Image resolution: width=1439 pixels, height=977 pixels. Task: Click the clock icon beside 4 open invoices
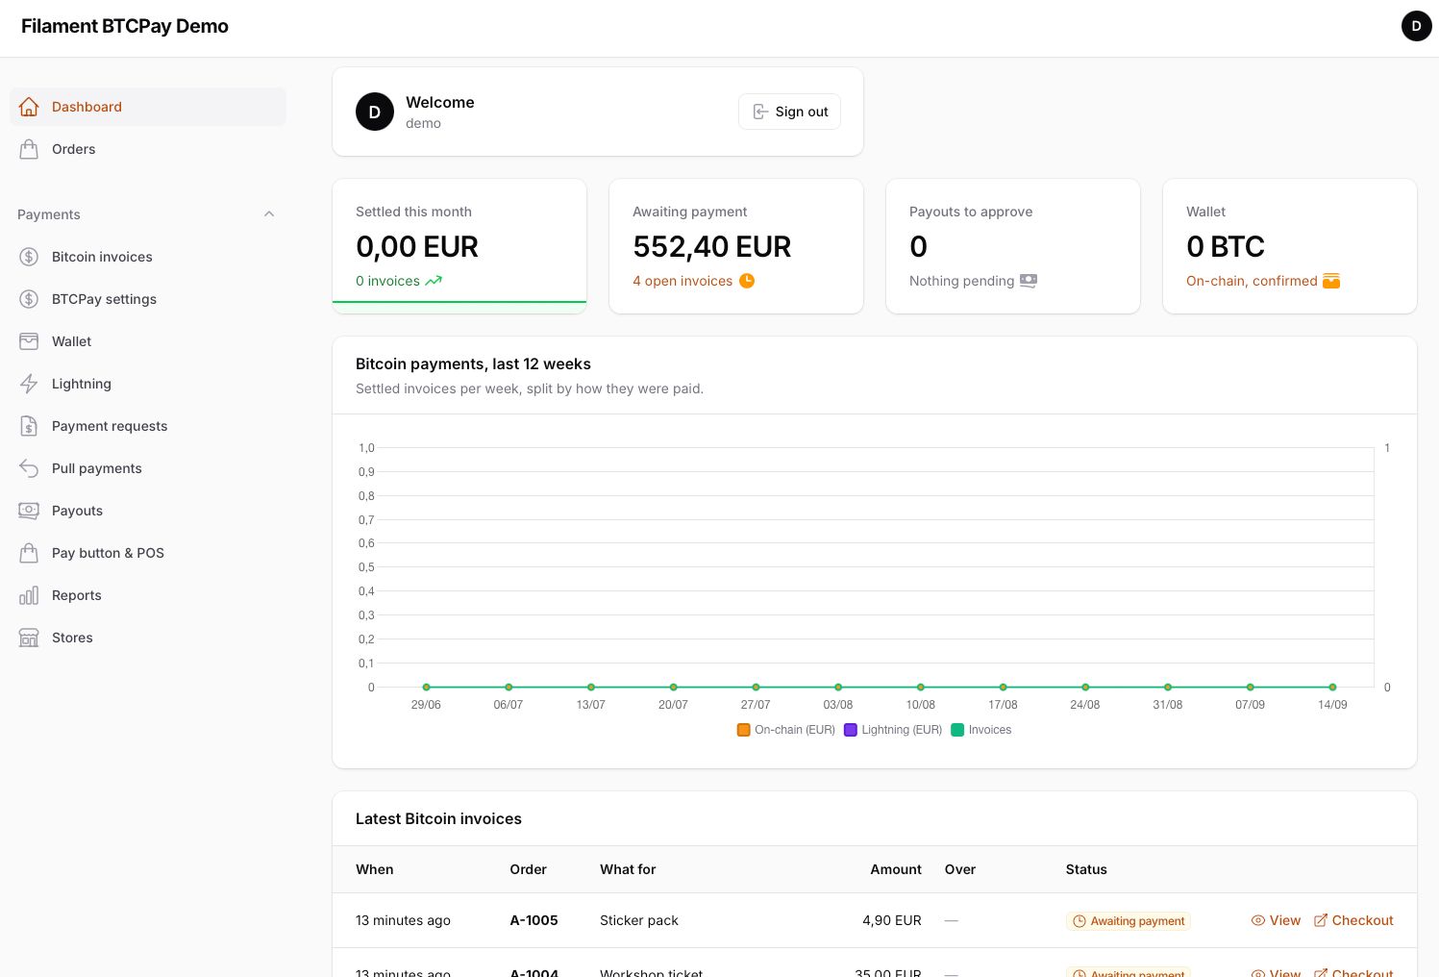coord(747,281)
